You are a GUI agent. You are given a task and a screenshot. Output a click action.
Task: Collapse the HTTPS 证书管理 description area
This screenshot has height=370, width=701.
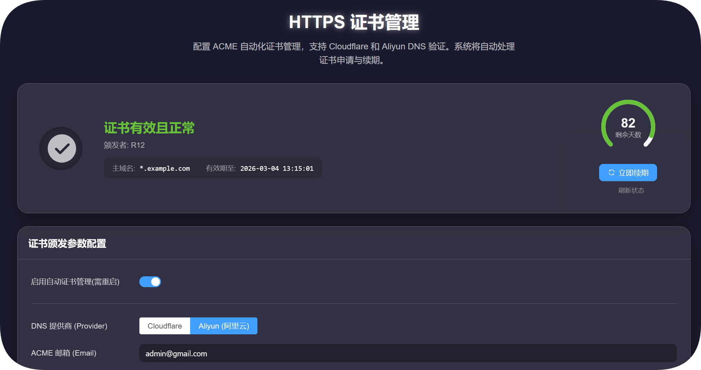tap(354, 53)
